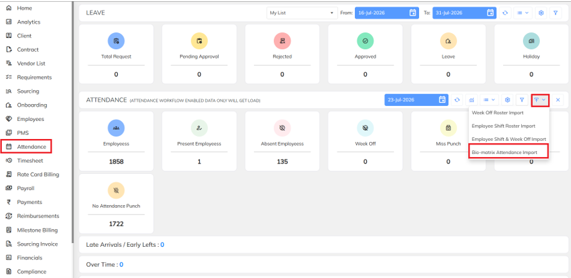Select Employee Shift Roster Import
Image resolution: width=571 pixels, height=278 pixels.
point(503,126)
